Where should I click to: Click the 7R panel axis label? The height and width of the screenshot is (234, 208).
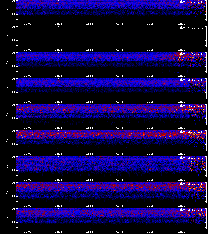[7, 167]
